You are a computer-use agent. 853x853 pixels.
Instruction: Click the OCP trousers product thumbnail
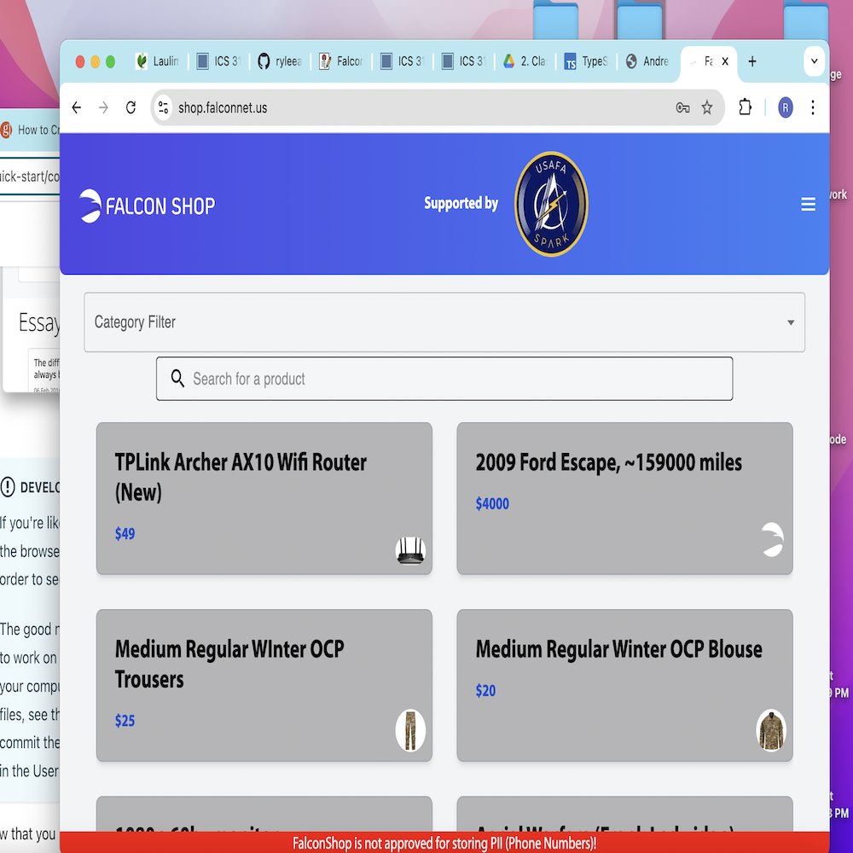(x=411, y=731)
